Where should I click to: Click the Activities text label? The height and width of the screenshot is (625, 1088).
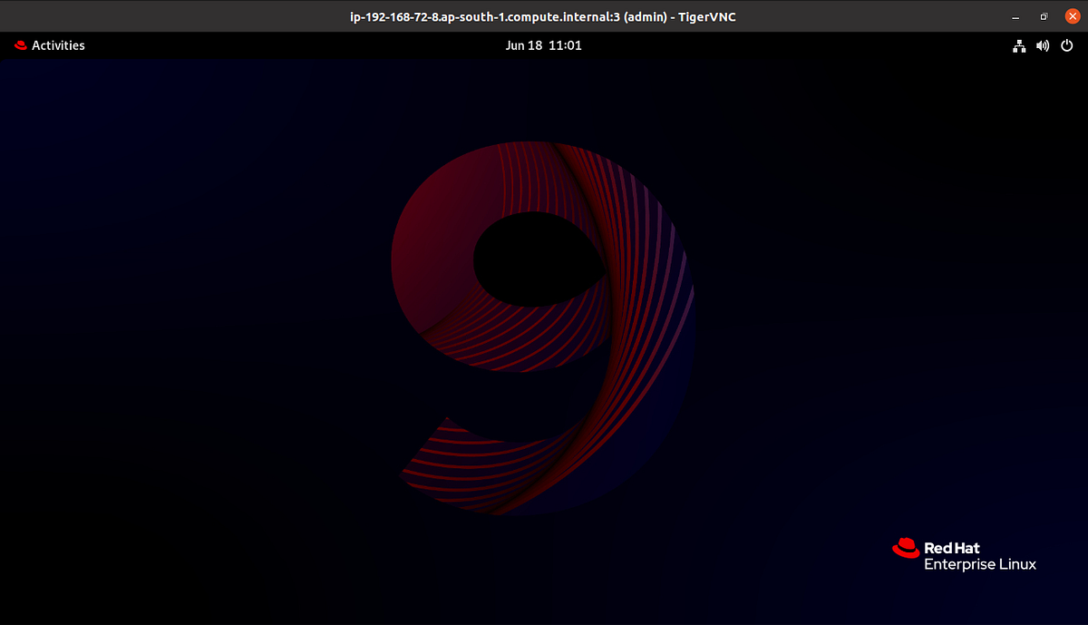(57, 45)
